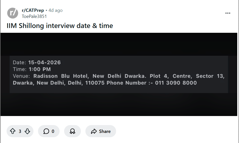View ToePale3851's user profile

point(34,16)
